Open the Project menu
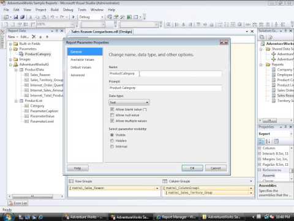 click(x=41, y=10)
